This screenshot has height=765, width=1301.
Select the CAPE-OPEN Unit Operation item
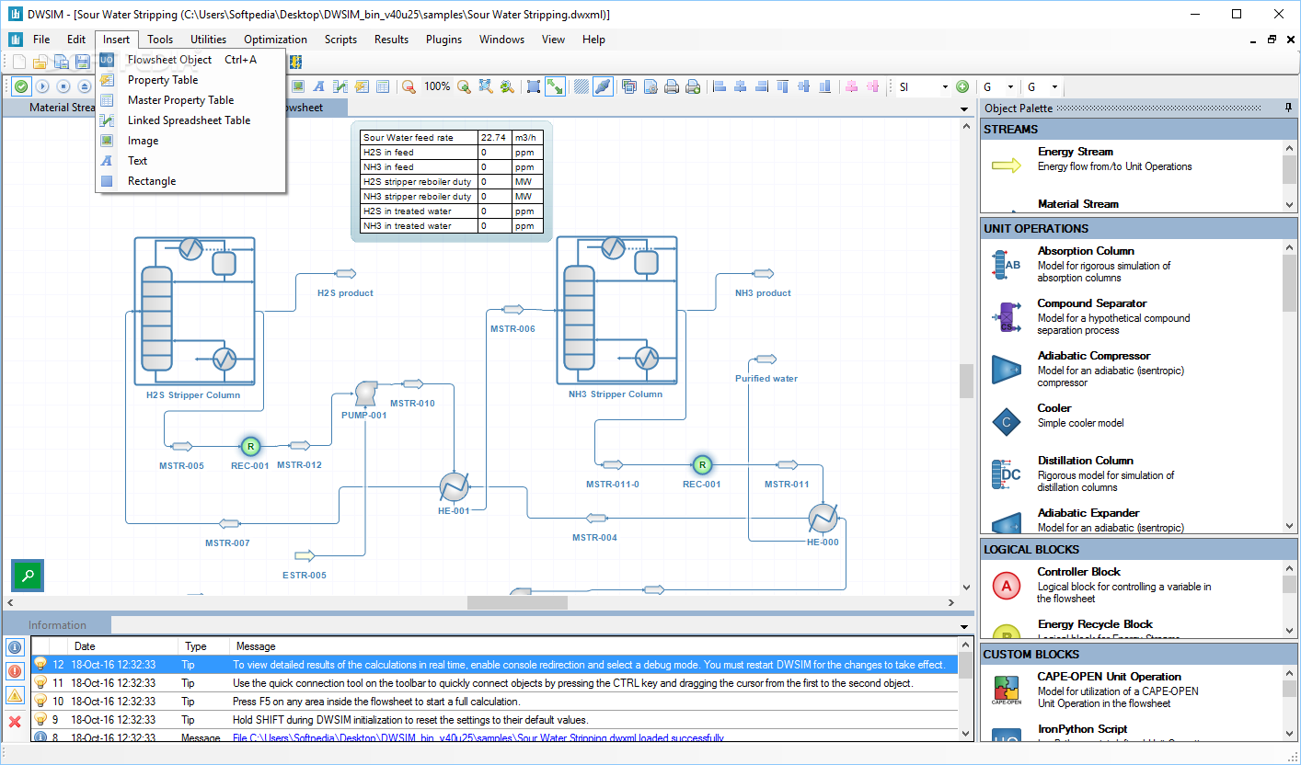pos(1131,690)
